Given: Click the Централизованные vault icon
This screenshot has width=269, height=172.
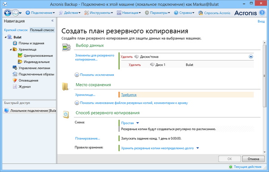Looking at the screenshot, I should click(x=20, y=55).
